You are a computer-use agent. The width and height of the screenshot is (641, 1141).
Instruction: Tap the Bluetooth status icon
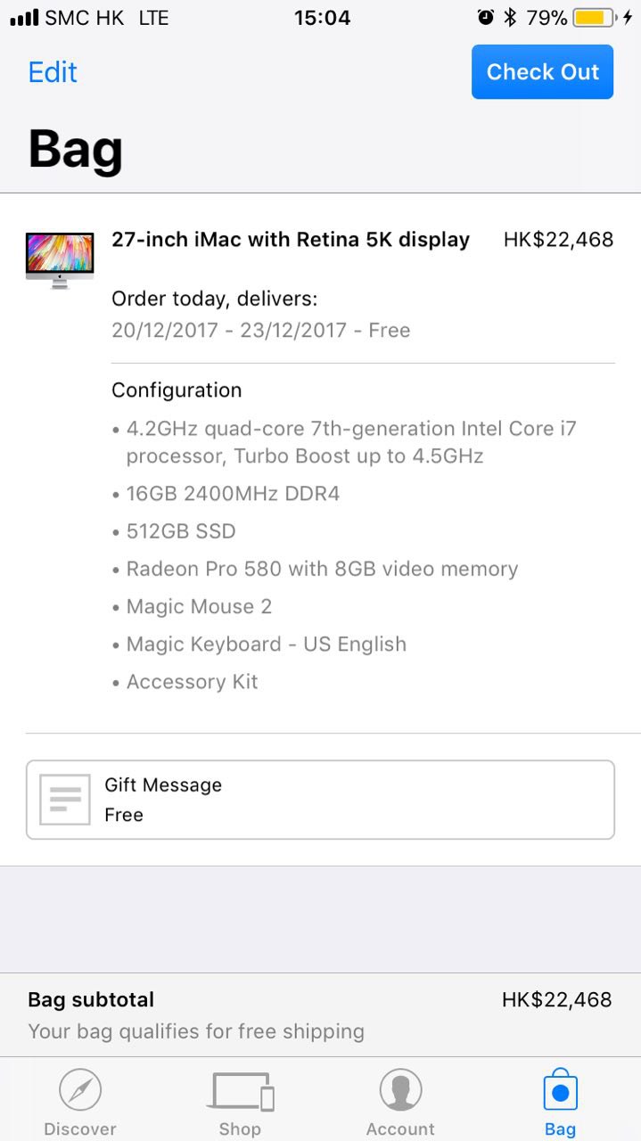click(510, 18)
